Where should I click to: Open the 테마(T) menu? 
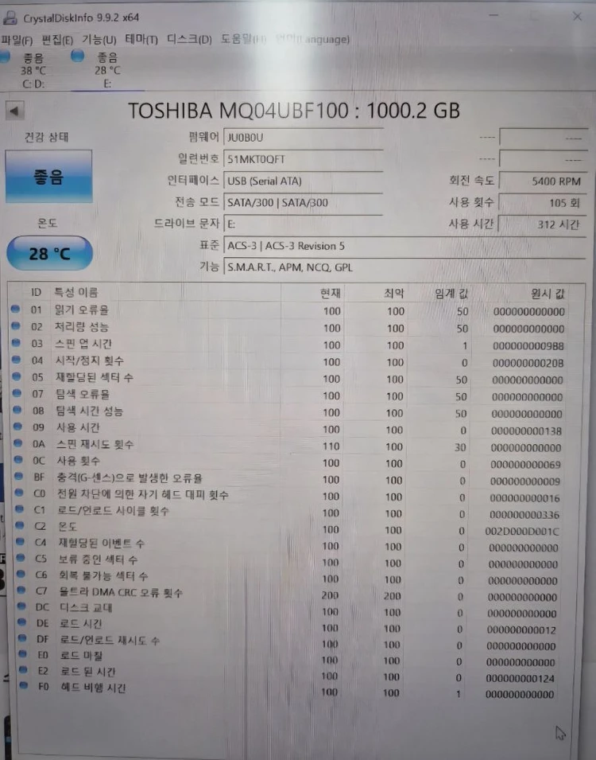[x=141, y=39]
